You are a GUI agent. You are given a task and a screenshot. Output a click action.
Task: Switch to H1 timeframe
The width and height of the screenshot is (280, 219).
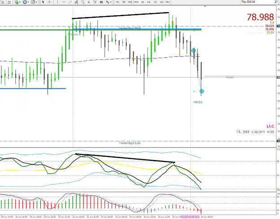click(x=142, y=2)
